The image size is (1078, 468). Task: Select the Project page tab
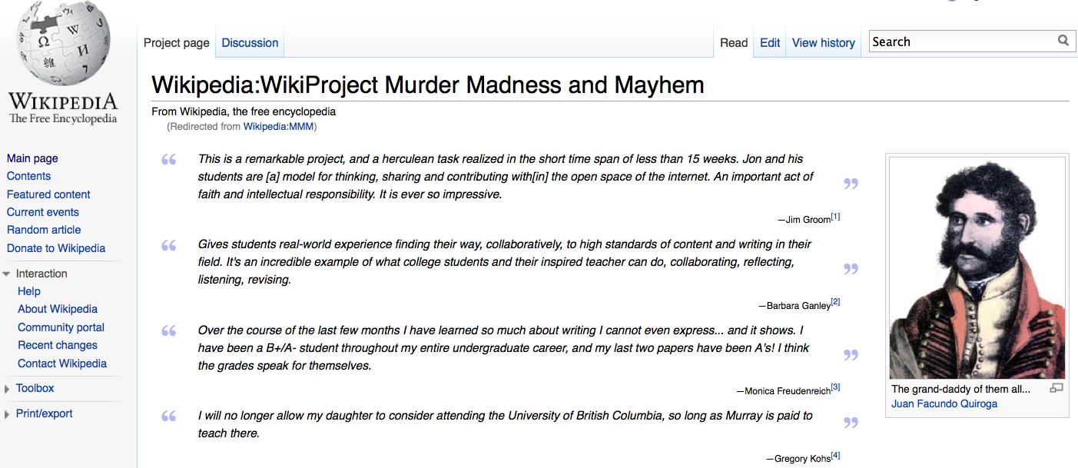coord(176,43)
